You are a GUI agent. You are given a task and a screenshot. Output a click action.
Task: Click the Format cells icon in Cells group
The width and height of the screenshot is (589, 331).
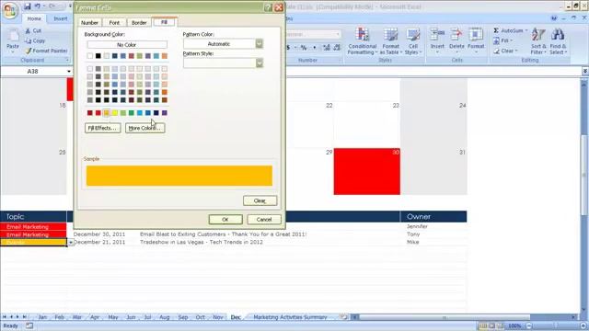tap(476, 35)
